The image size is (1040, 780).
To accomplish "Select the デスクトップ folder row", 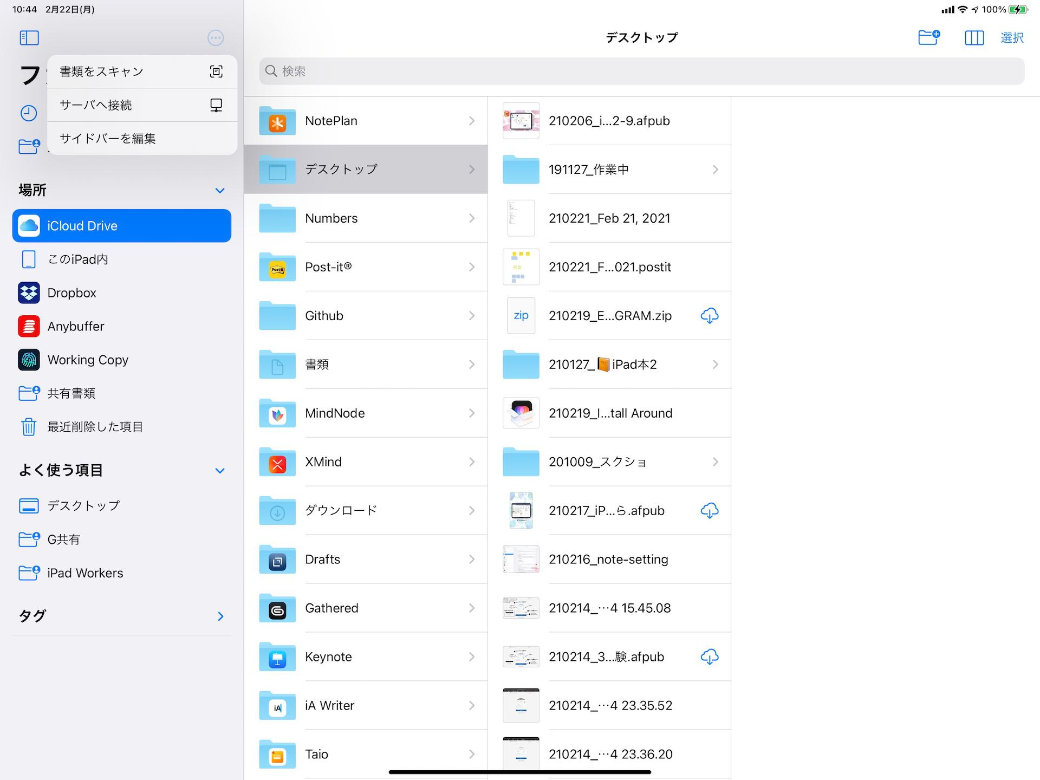I will pyautogui.click(x=366, y=170).
